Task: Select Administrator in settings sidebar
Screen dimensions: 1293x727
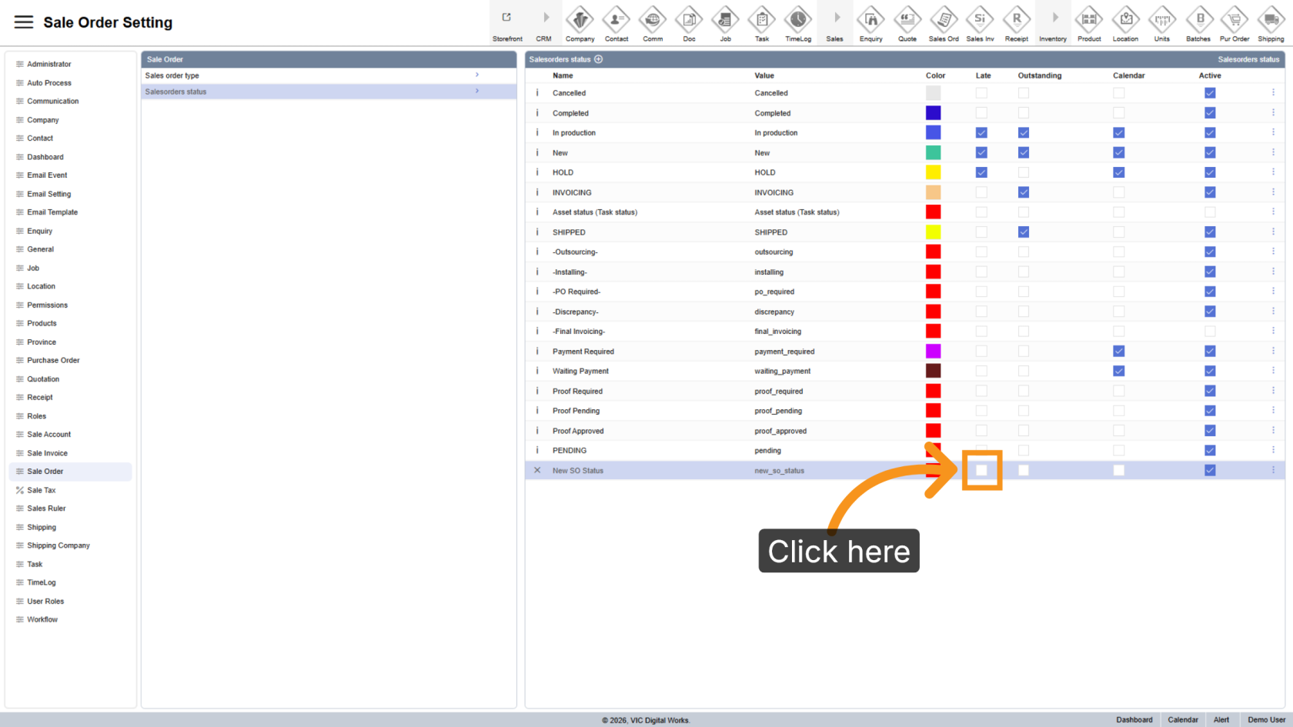Action: pyautogui.click(x=49, y=64)
